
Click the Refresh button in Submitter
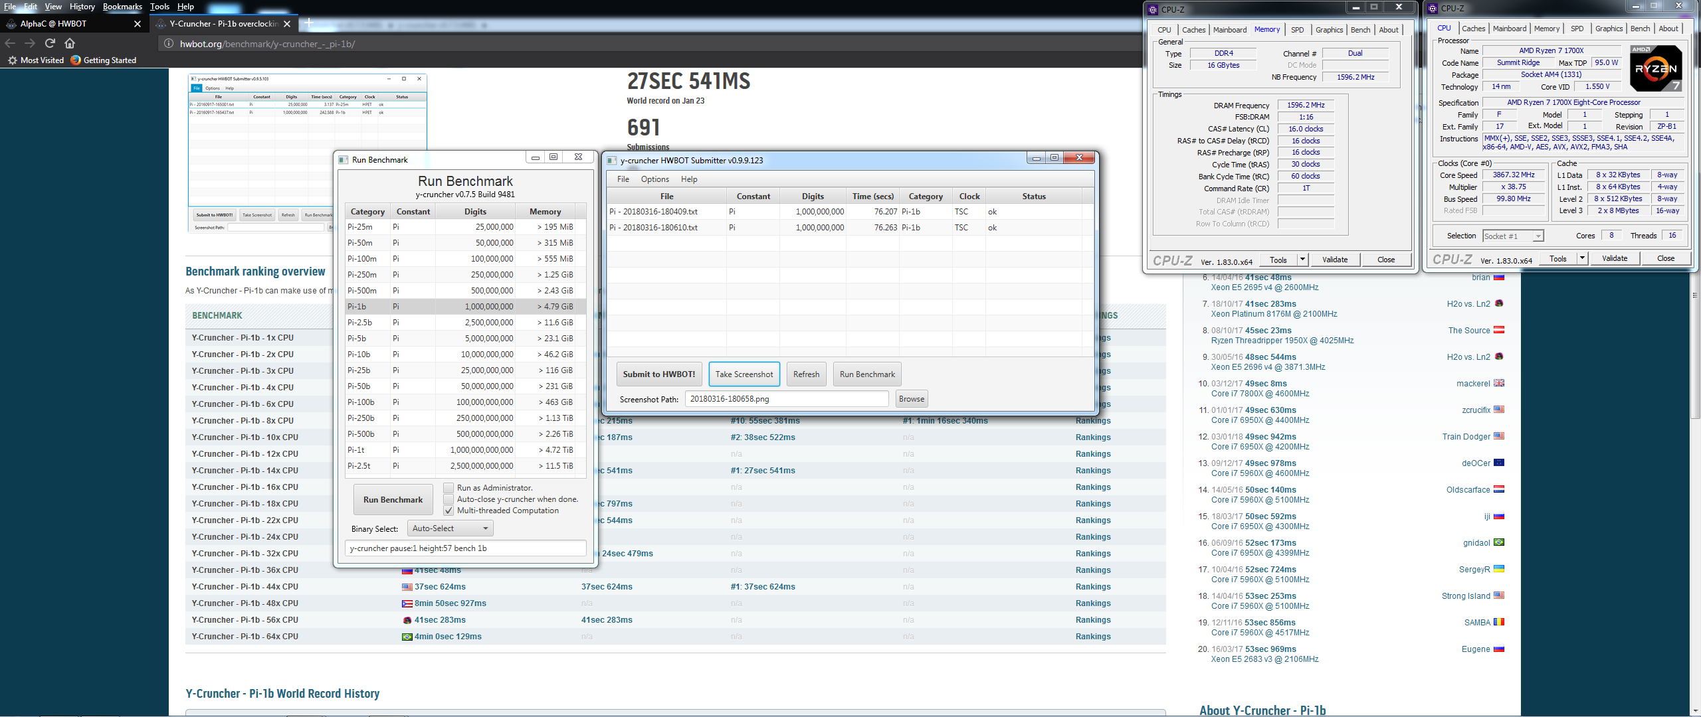807,374
